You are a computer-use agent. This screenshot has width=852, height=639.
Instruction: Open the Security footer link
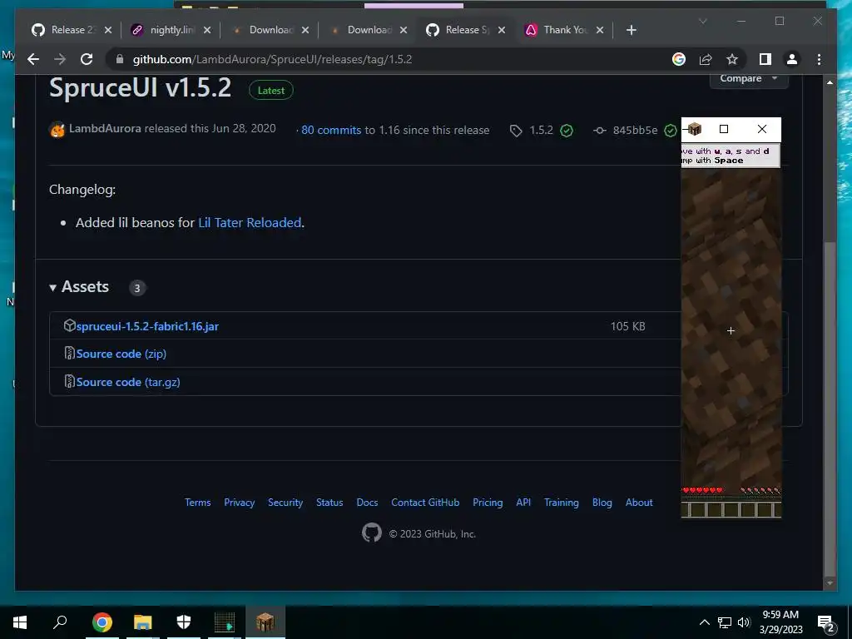[x=285, y=503]
